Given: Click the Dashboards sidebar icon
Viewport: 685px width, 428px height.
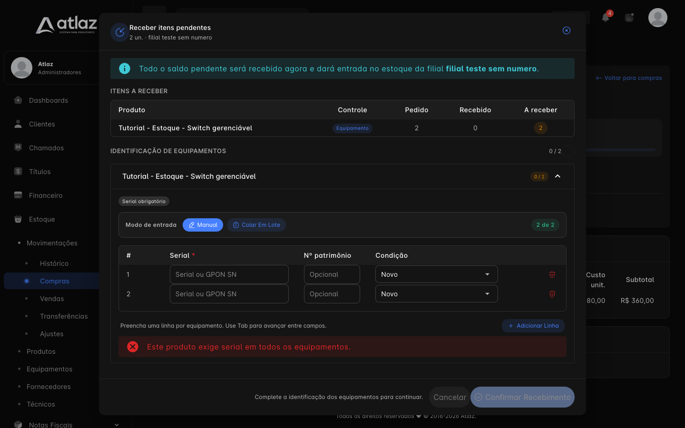Looking at the screenshot, I should click(x=18, y=100).
